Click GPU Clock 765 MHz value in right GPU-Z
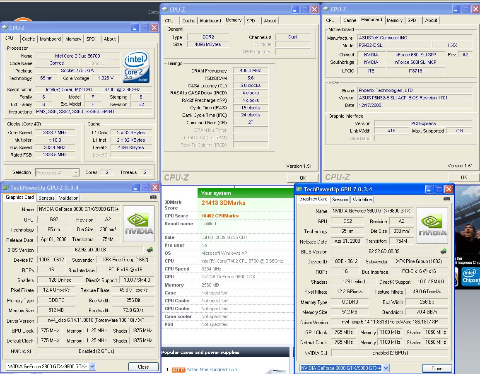 tap(344, 332)
